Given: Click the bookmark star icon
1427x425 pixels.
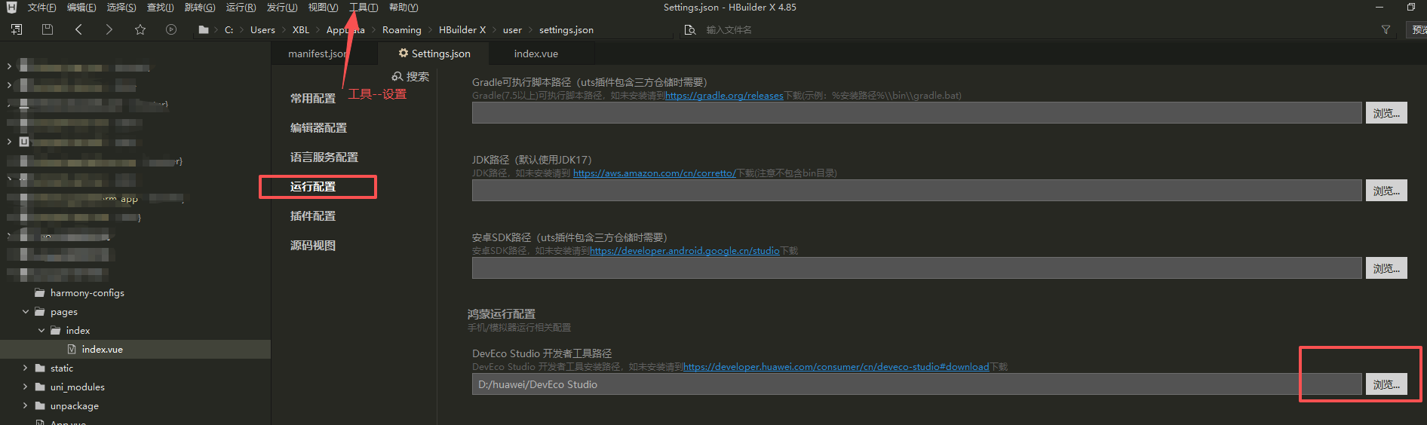Looking at the screenshot, I should (x=140, y=29).
